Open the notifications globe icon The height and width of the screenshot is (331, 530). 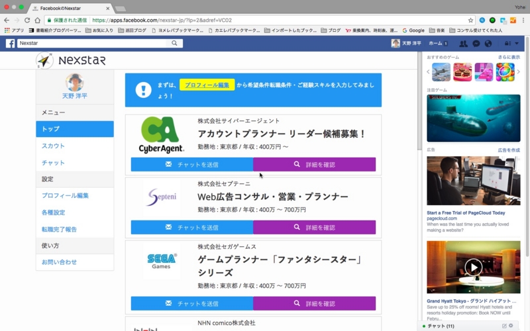pyautogui.click(x=488, y=44)
